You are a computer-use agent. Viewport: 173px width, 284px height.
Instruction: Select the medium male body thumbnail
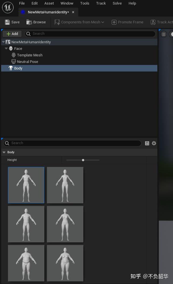(x=26, y=224)
